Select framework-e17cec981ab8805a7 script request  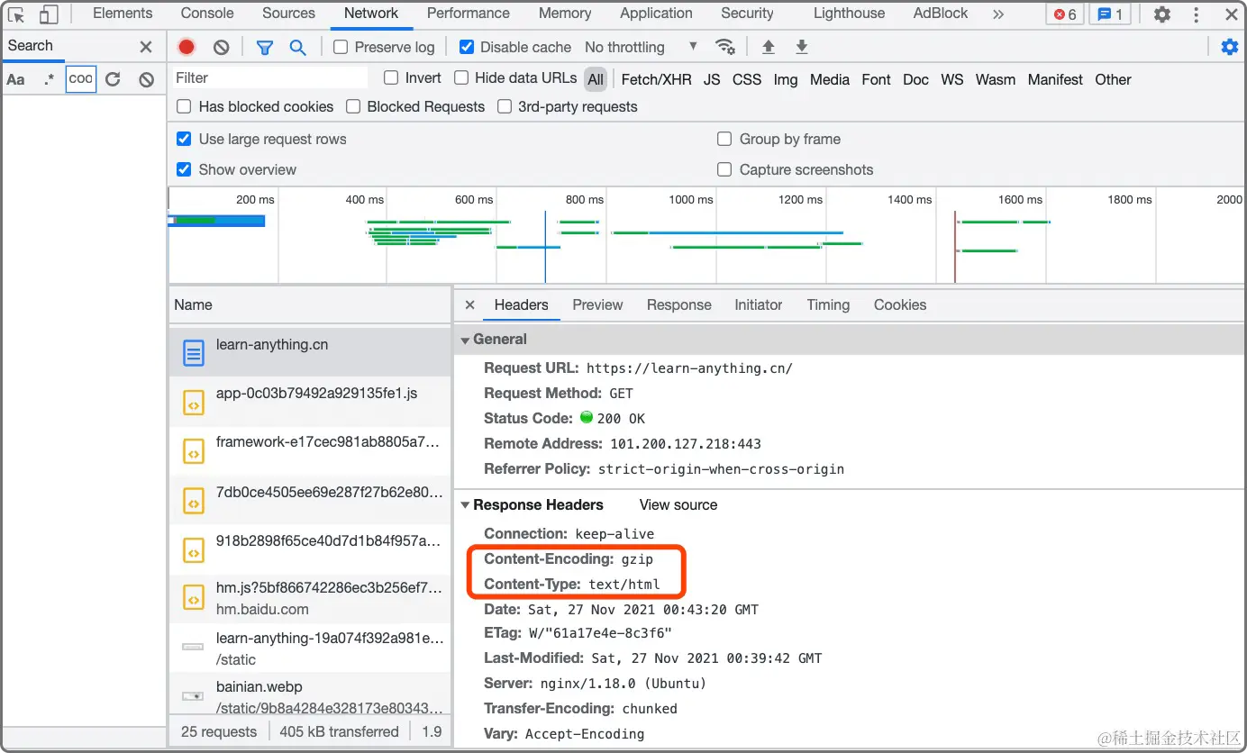pyautogui.click(x=309, y=450)
